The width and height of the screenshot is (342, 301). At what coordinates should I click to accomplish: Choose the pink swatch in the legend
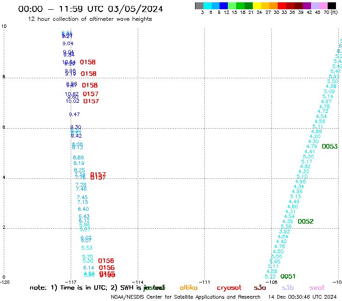(324, 6)
